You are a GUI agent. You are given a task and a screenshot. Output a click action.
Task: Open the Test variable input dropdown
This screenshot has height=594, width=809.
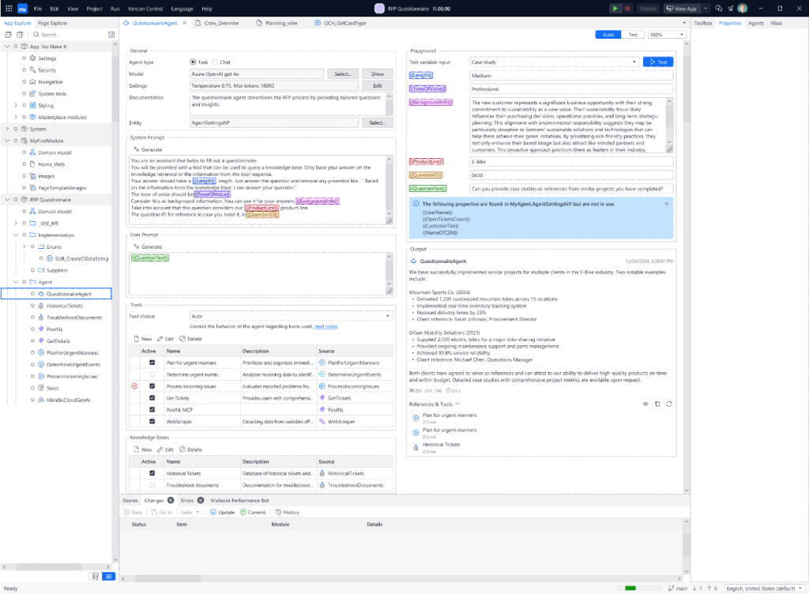(553, 62)
